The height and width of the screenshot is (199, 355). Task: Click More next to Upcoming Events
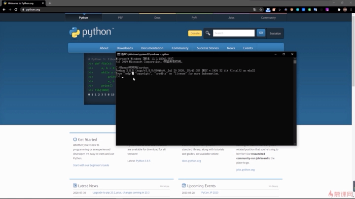point(273,186)
